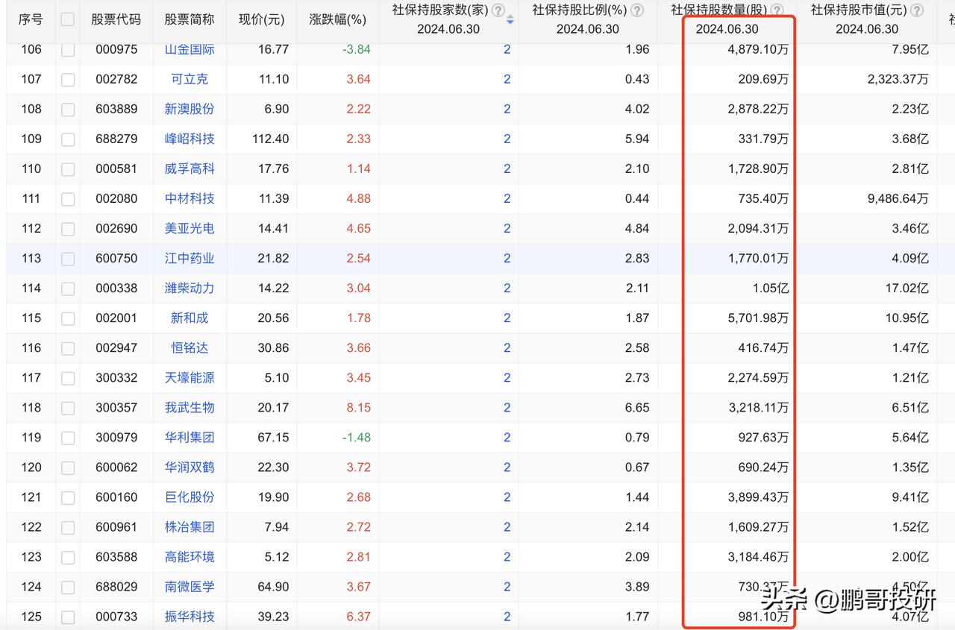The width and height of the screenshot is (955, 630).
Task: Open holder count 2 for 潍柴动力 row
Action: coord(507,288)
